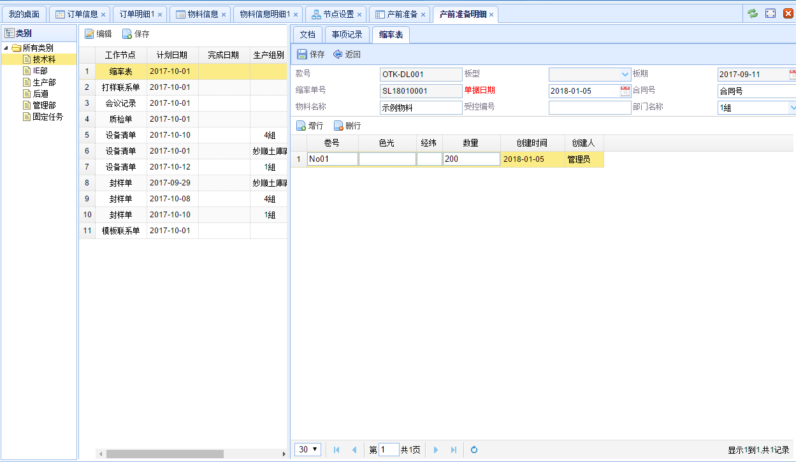Viewport: 796px width, 462px height.
Task: Click the 工作节点 column header
Action: pyautogui.click(x=120, y=55)
